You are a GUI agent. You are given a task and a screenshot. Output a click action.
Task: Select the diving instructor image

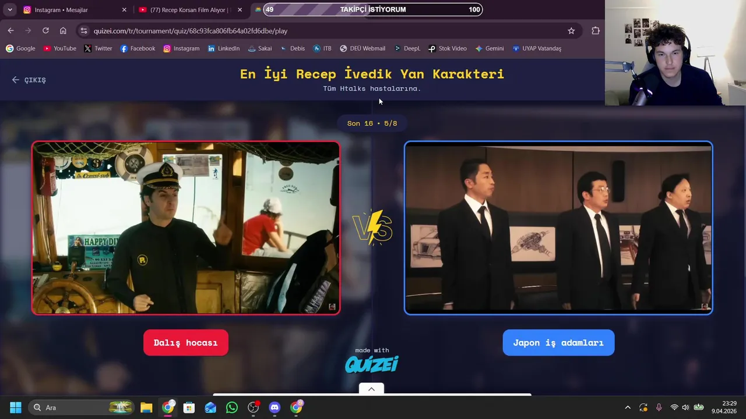click(186, 228)
